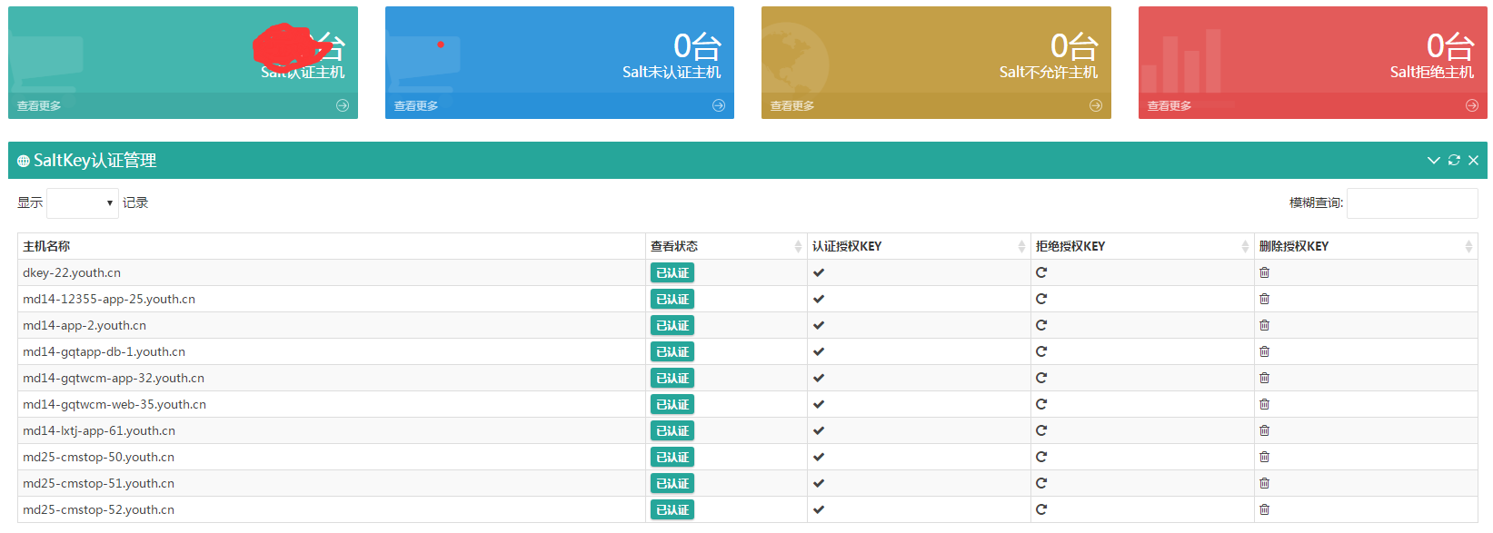Open the 显示 records-per-page dropdown
The height and width of the screenshot is (533, 1493).
coord(83,203)
